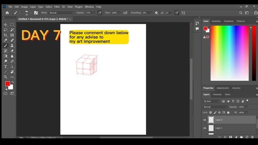Select the Rectangular Marquee tool
The height and width of the screenshot is (145, 258).
pos(12,25)
